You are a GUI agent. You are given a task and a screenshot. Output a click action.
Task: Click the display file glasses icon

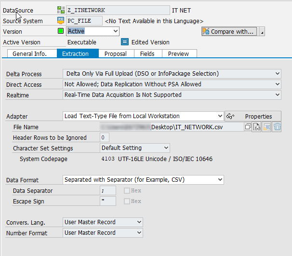[257, 127]
